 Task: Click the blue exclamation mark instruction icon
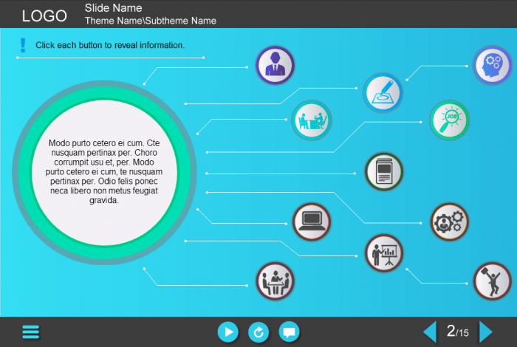pyautogui.click(x=24, y=45)
